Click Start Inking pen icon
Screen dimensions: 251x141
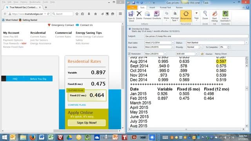[215, 16]
